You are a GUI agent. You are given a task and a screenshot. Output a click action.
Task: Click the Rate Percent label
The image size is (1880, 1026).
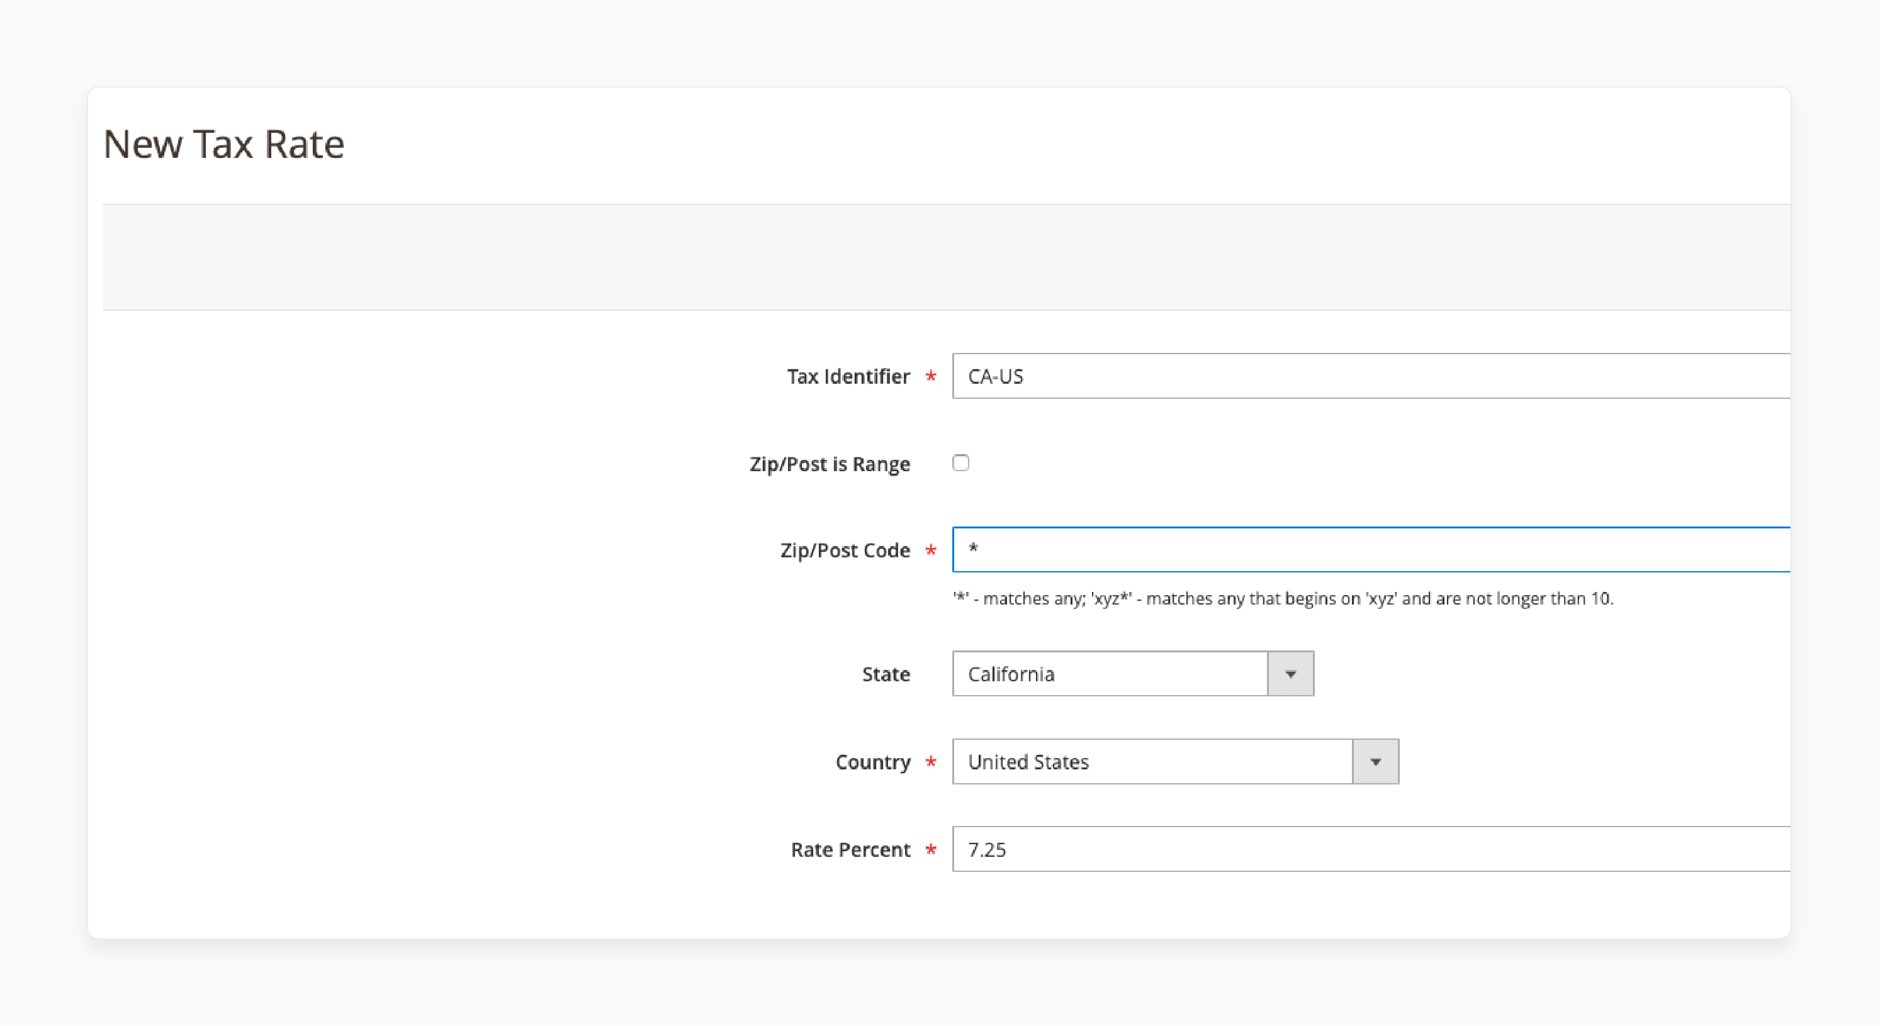[x=850, y=849]
